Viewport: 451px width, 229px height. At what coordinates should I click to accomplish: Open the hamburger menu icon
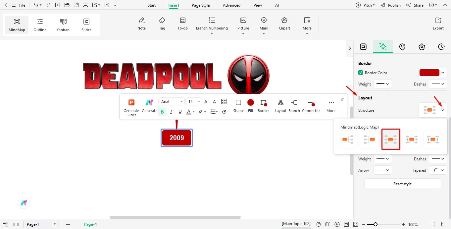(14, 5)
